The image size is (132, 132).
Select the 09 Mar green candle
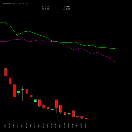(69, 114)
